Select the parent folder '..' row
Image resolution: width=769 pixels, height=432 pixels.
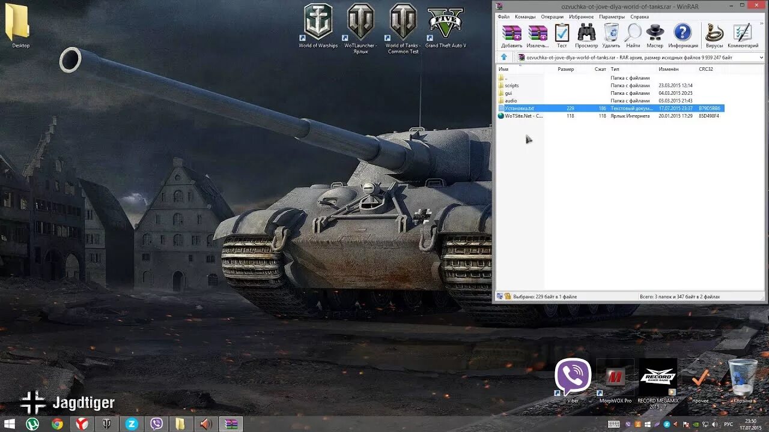(610, 78)
